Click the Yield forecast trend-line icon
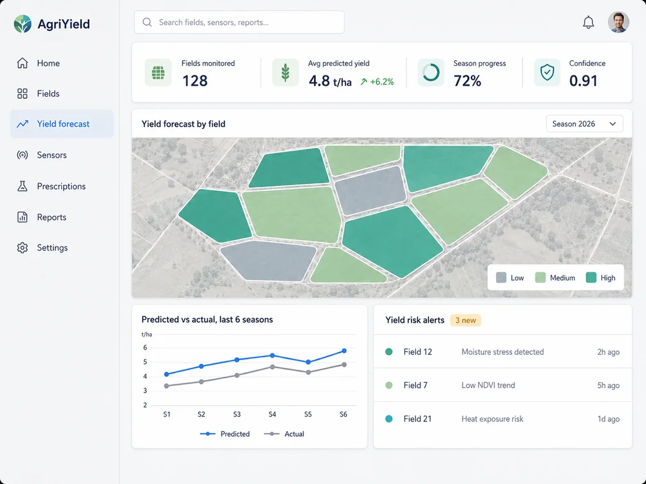 tap(22, 124)
